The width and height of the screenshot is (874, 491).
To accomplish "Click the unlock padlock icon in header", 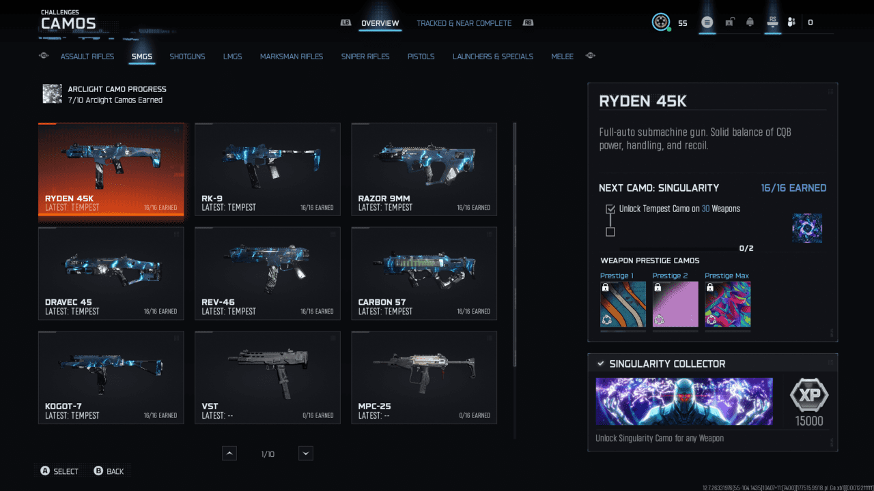I will (729, 23).
